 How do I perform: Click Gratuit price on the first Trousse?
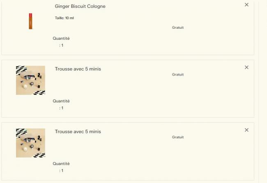coord(178,75)
